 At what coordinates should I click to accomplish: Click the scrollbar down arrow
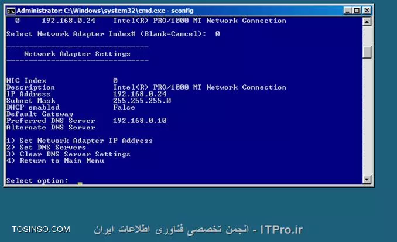[x=367, y=179]
